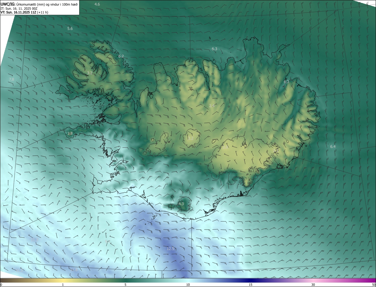The height and width of the screenshot is (287, 376).
Task: Select the 4.6 value at the top of the map
Action: pyautogui.click(x=97, y=4)
